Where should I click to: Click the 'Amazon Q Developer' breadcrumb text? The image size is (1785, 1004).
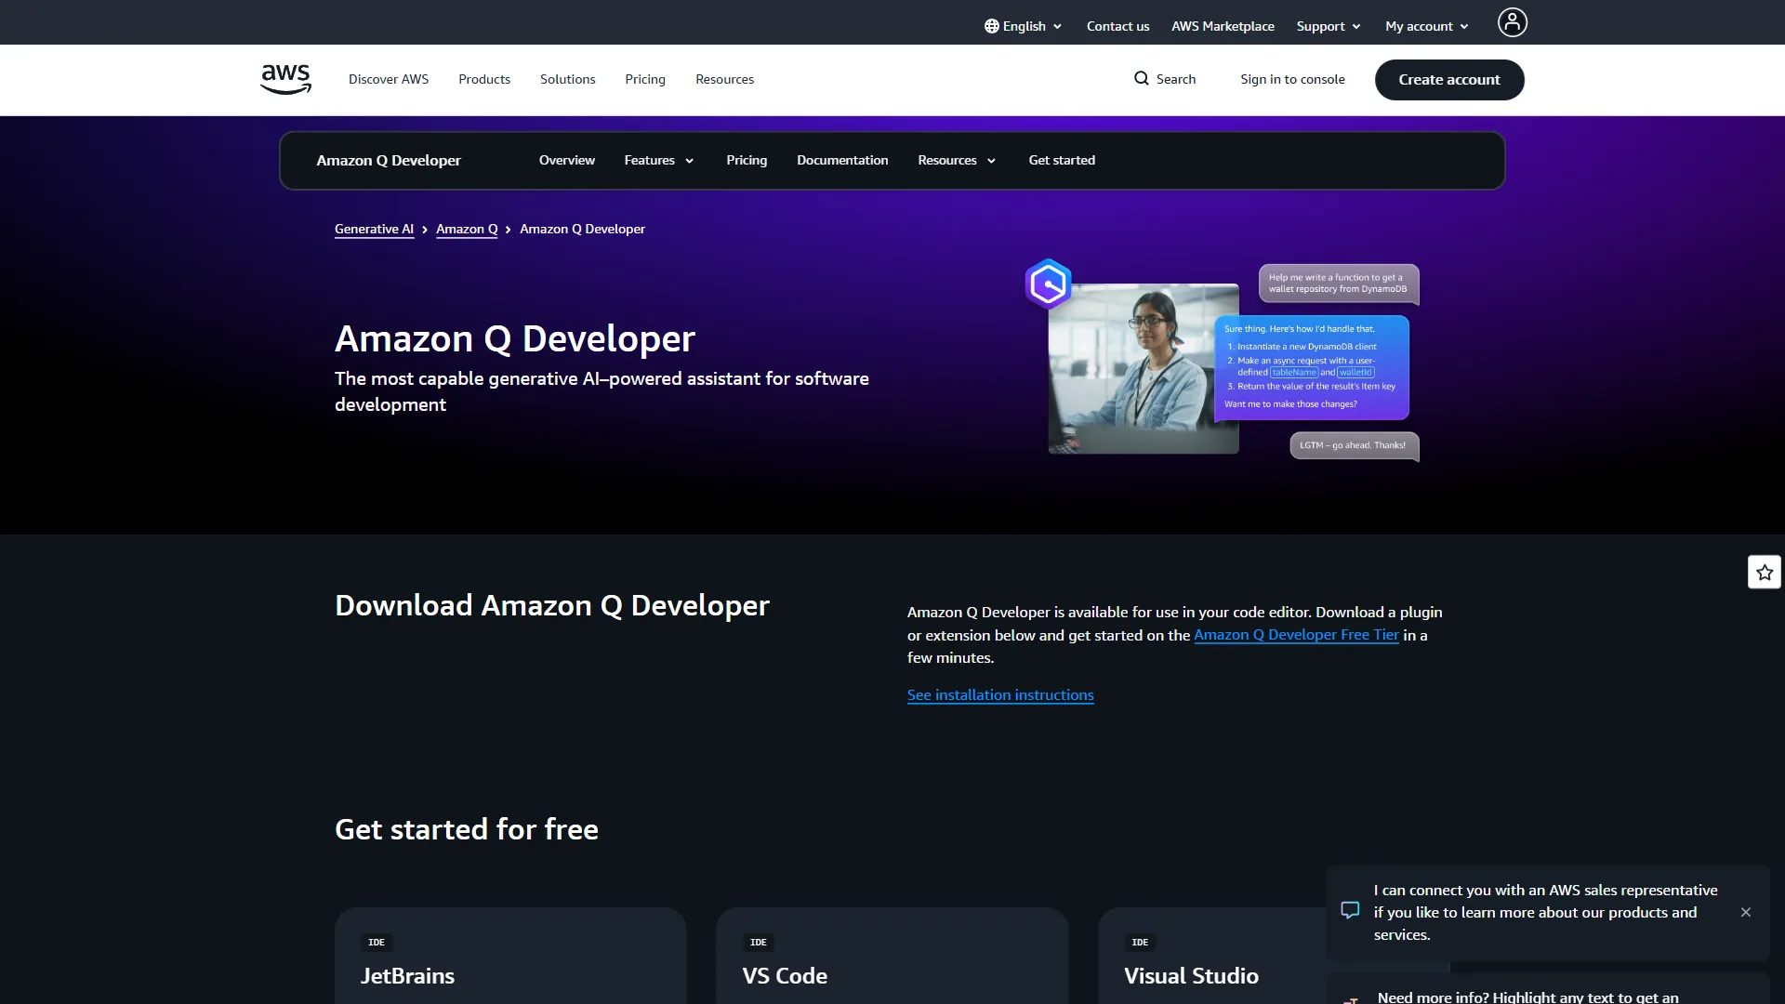click(582, 229)
